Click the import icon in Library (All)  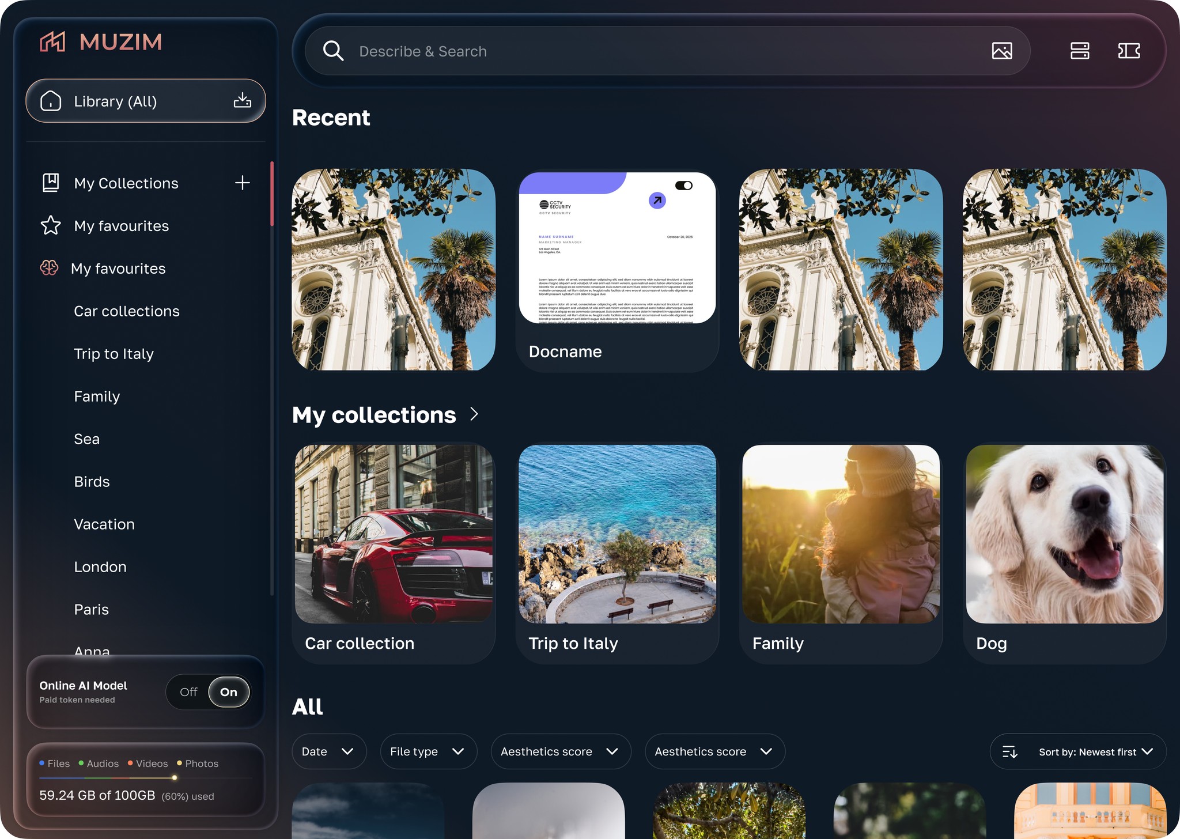click(242, 101)
